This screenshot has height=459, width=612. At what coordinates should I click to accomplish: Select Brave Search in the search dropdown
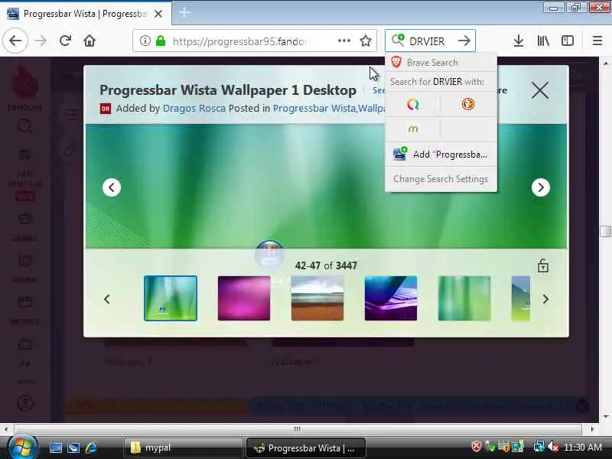[441, 63]
